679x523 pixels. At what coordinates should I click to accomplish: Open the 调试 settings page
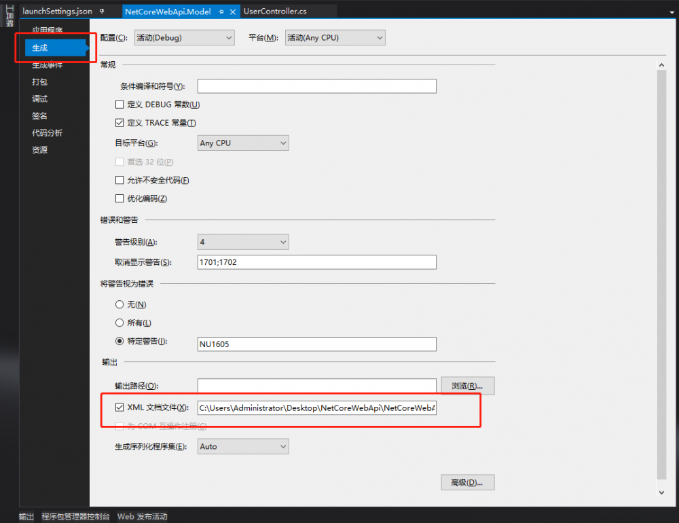point(39,98)
